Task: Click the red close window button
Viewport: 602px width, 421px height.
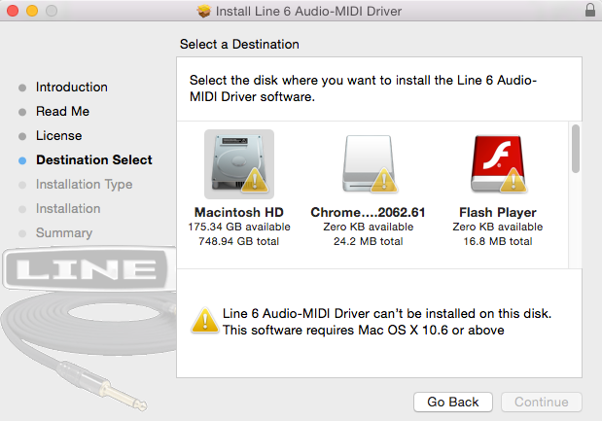Action: pyautogui.click(x=13, y=11)
